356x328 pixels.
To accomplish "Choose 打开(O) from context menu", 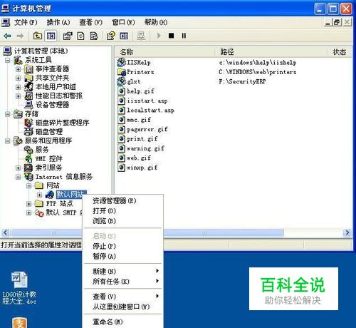I will [x=122, y=211].
